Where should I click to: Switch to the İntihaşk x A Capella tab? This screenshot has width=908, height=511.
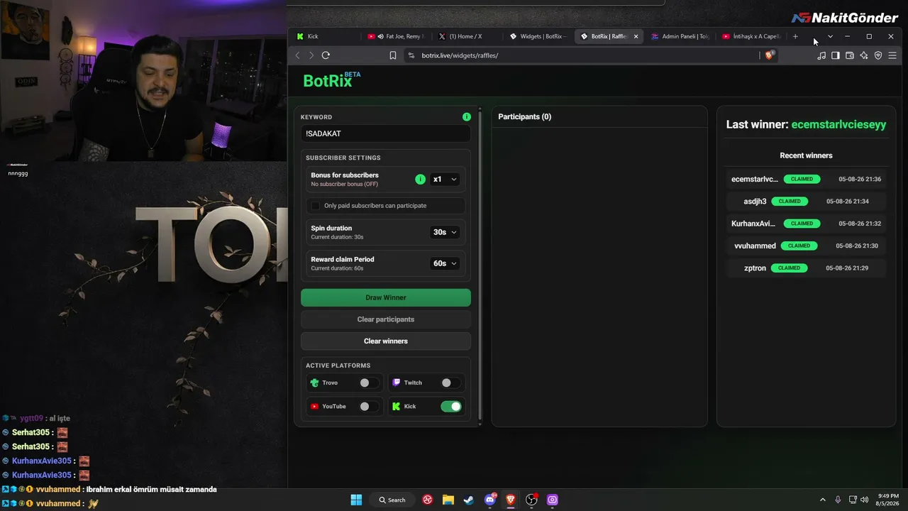pyautogui.click(x=752, y=36)
